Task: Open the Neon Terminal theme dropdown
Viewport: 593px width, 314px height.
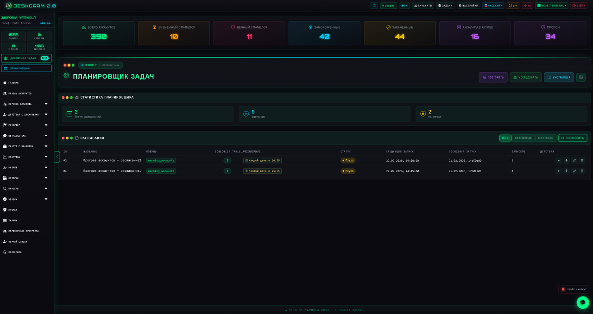Action: point(552,6)
